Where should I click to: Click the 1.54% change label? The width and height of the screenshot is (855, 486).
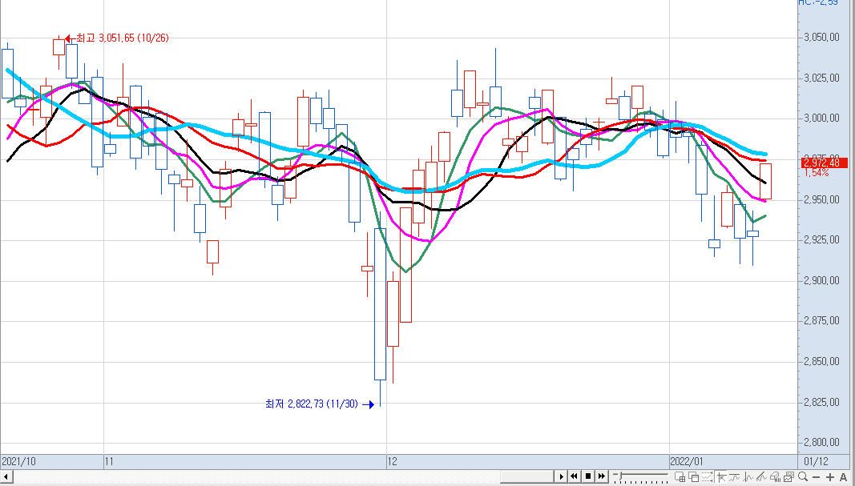point(817,173)
